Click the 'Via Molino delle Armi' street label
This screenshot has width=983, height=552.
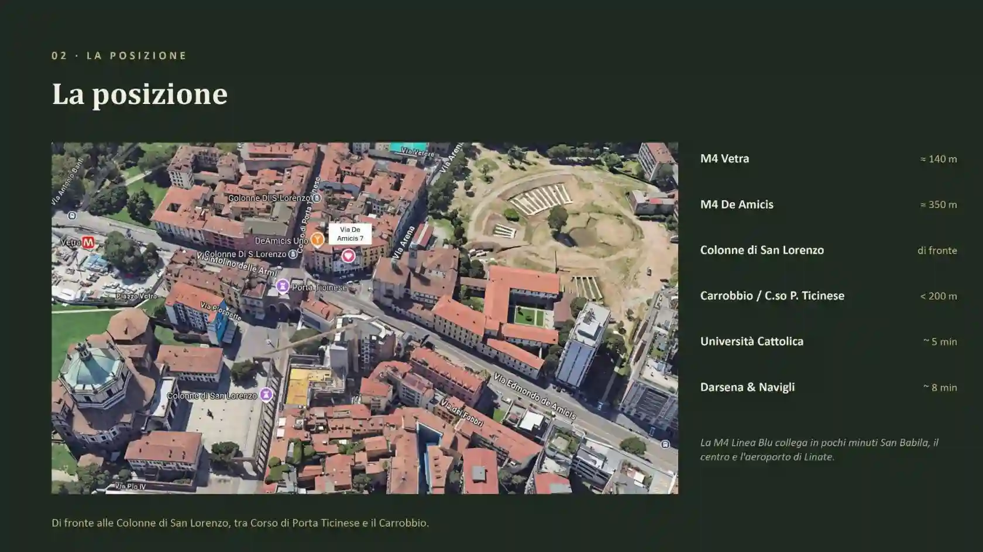click(236, 265)
